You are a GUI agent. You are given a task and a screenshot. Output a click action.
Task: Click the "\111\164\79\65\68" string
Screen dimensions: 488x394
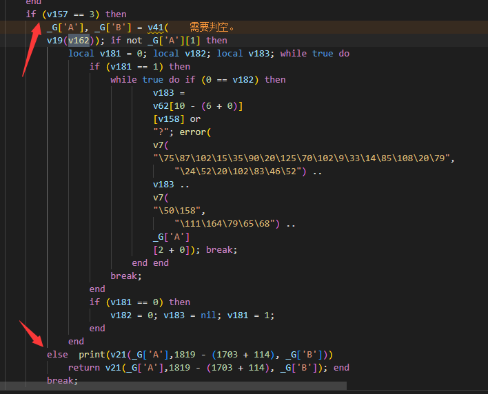click(x=227, y=224)
